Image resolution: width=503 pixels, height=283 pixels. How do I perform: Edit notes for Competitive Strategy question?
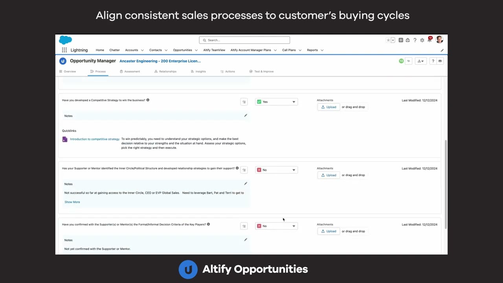(246, 116)
